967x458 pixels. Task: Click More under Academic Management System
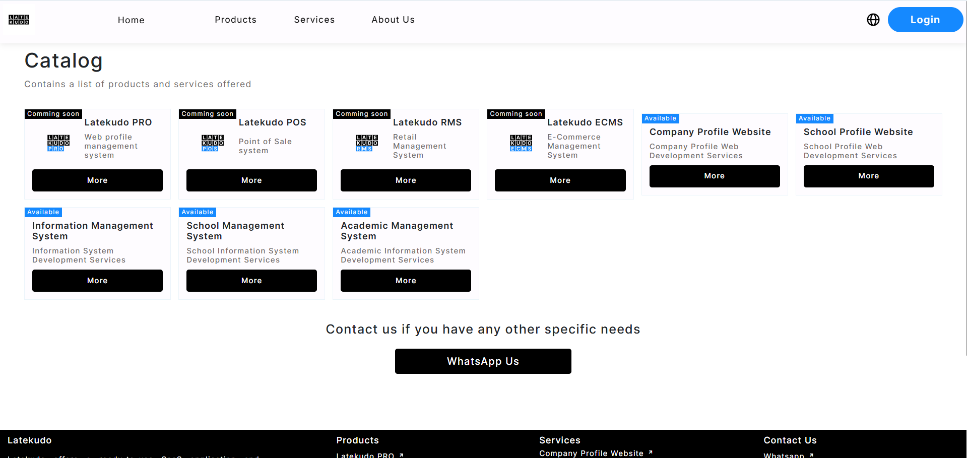tap(406, 281)
